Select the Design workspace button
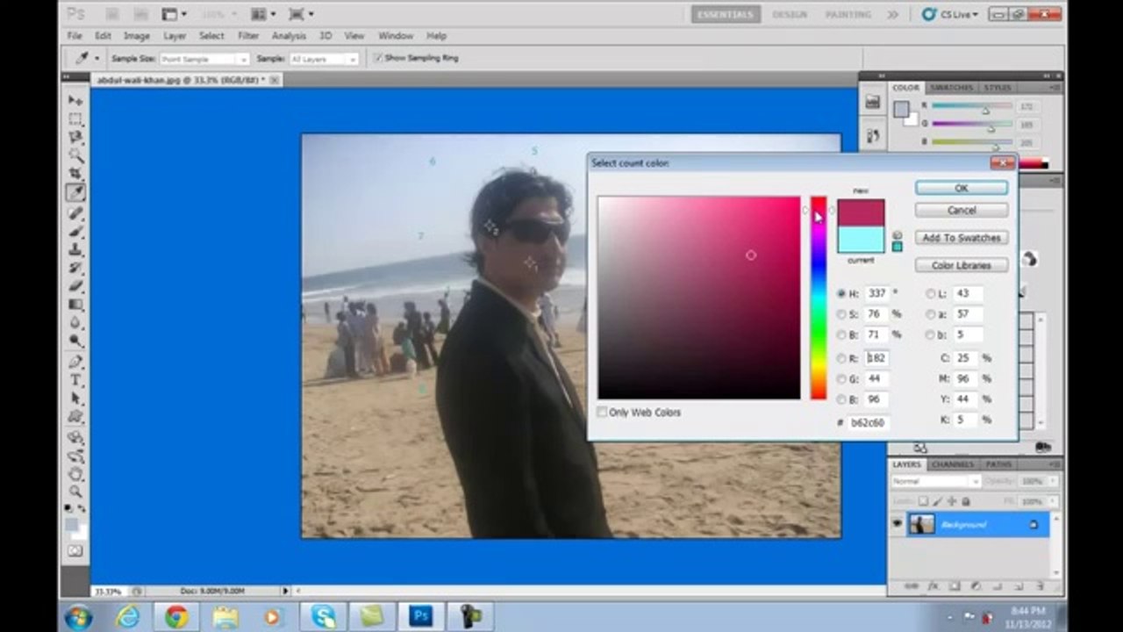1123x632 pixels. pos(790,14)
